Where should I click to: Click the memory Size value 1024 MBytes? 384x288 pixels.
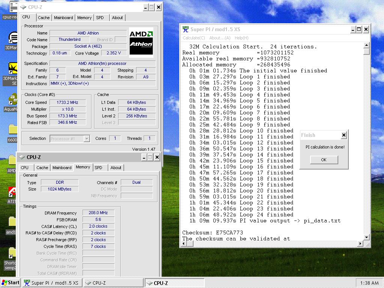(60, 189)
